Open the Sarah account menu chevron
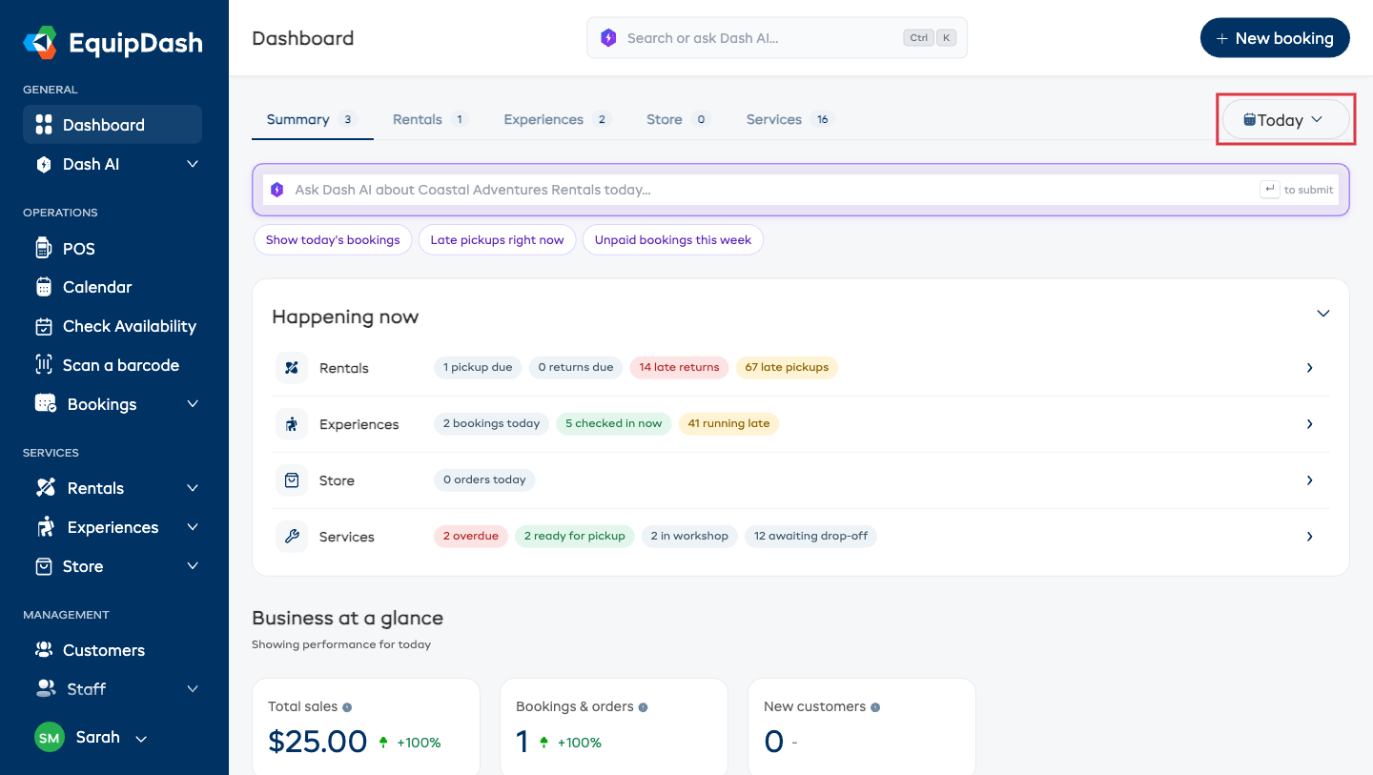Screen dimensions: 1373x775 tap(141, 739)
